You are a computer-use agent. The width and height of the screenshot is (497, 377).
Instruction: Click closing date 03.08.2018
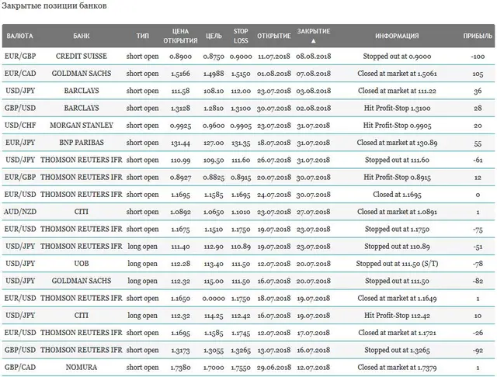tap(314, 91)
